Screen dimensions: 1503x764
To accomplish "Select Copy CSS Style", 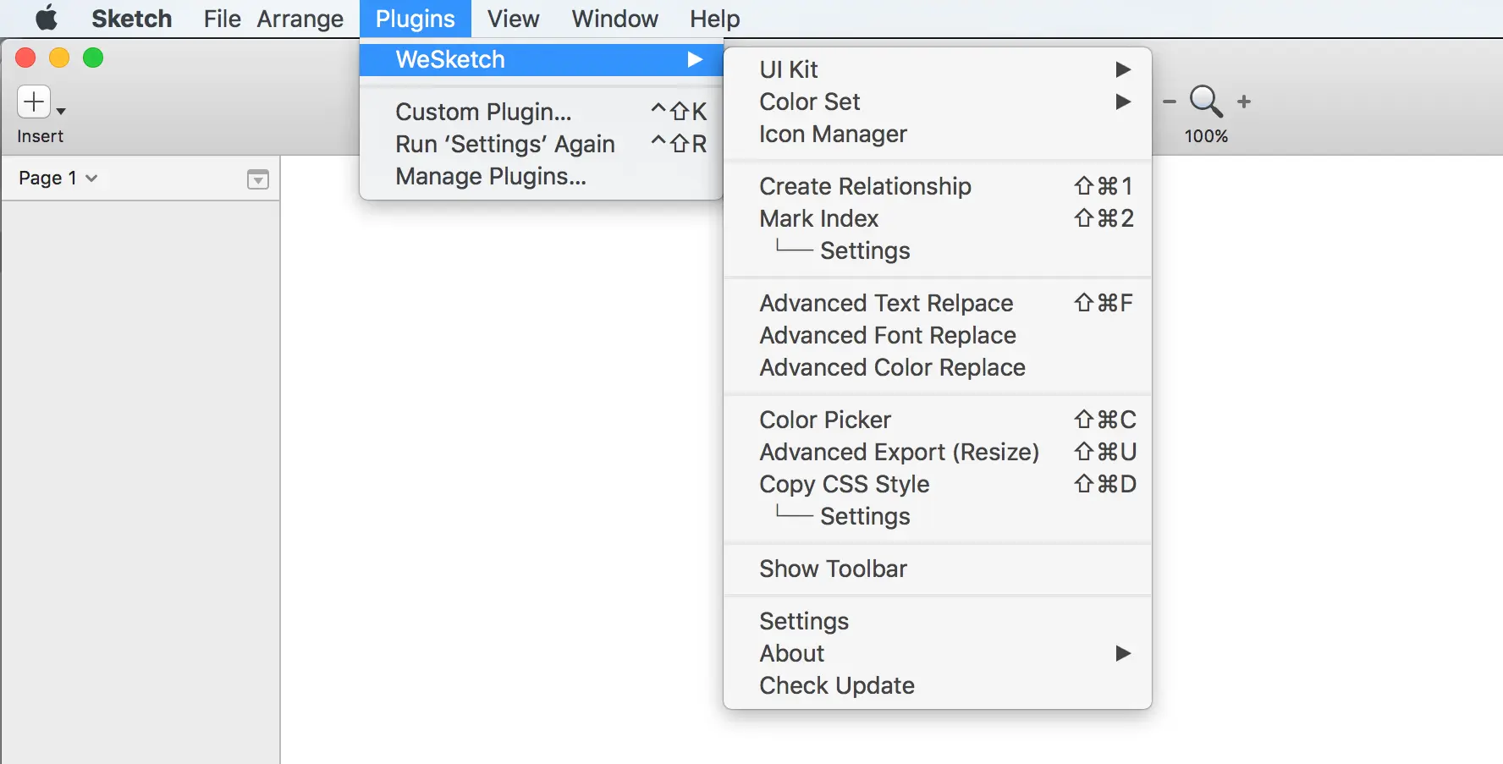I will 844,484.
